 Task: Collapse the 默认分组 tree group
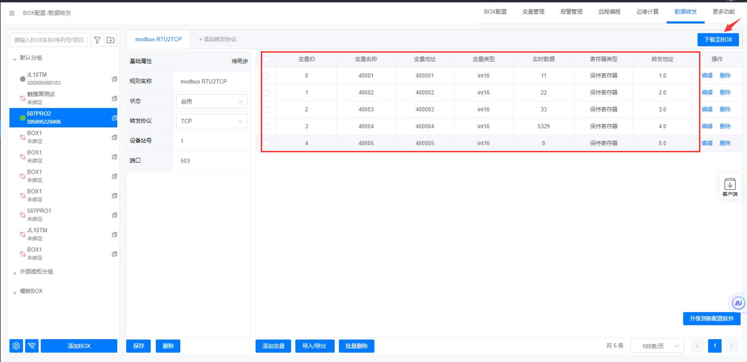[15, 59]
